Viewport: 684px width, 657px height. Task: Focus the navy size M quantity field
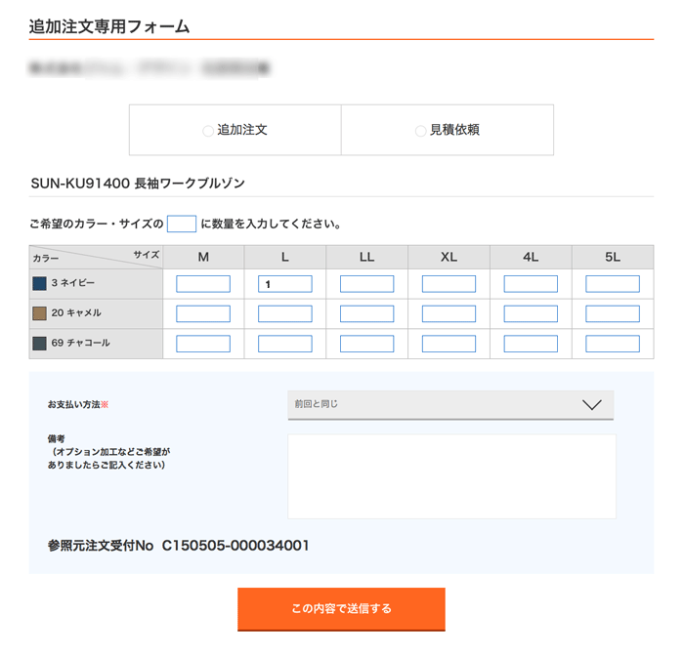point(203,284)
